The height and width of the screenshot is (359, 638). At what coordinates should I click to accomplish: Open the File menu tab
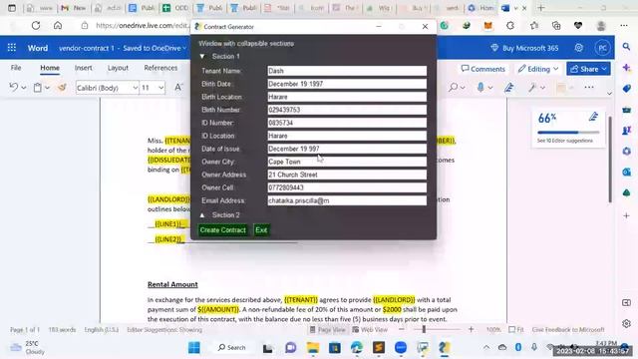(x=16, y=68)
